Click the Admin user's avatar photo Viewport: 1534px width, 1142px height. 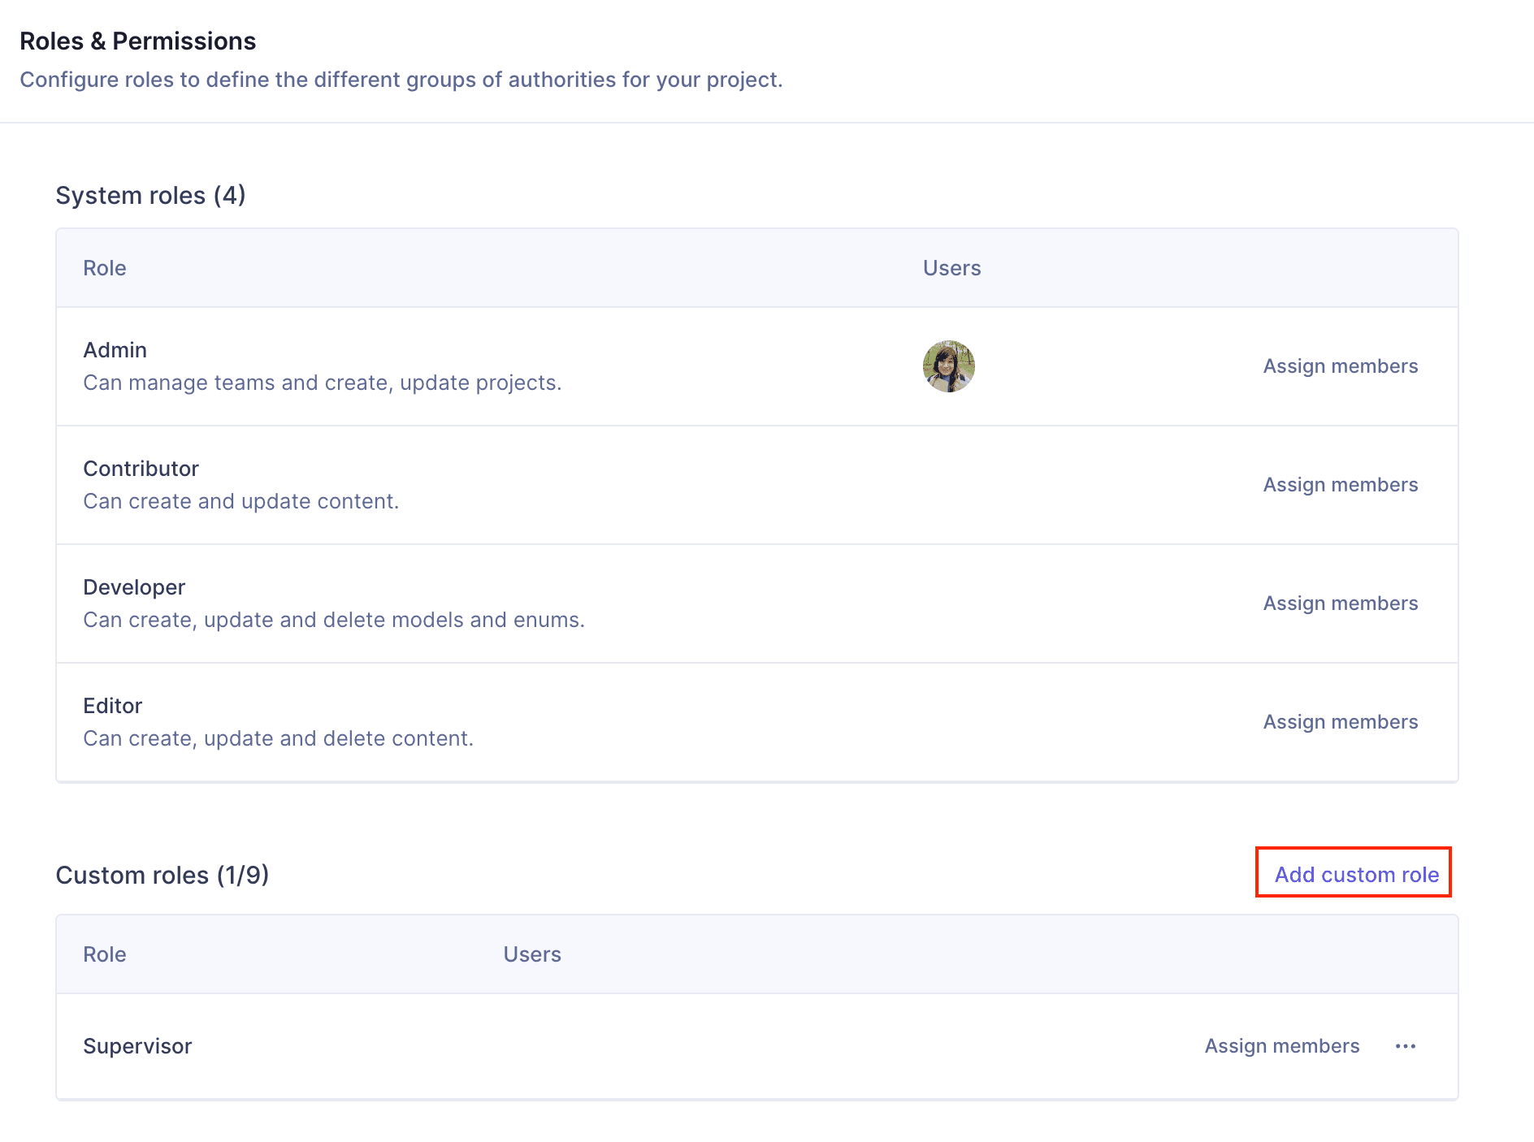click(948, 366)
